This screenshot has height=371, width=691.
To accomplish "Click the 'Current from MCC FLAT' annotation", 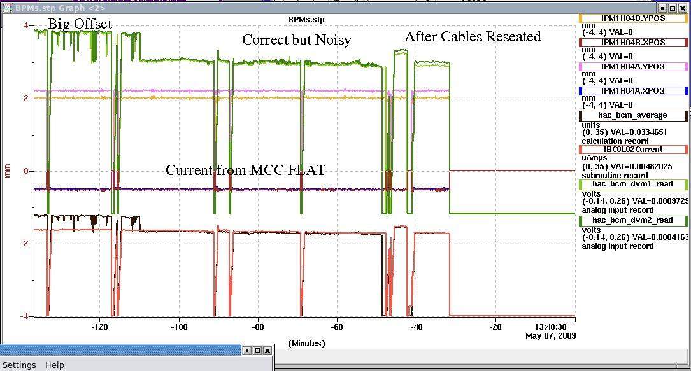I will click(245, 171).
